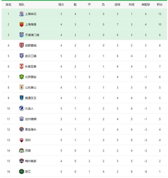The image size is (168, 178).
Task: Sort by the 进球 column header
Action: tap(117, 5)
